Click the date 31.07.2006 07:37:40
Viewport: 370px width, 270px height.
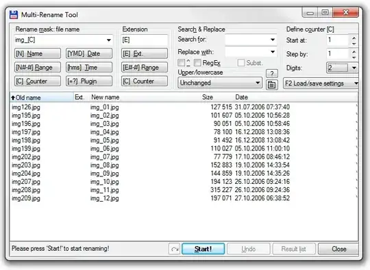point(262,107)
